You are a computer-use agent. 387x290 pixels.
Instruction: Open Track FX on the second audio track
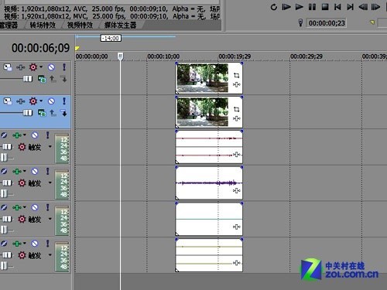17,171
